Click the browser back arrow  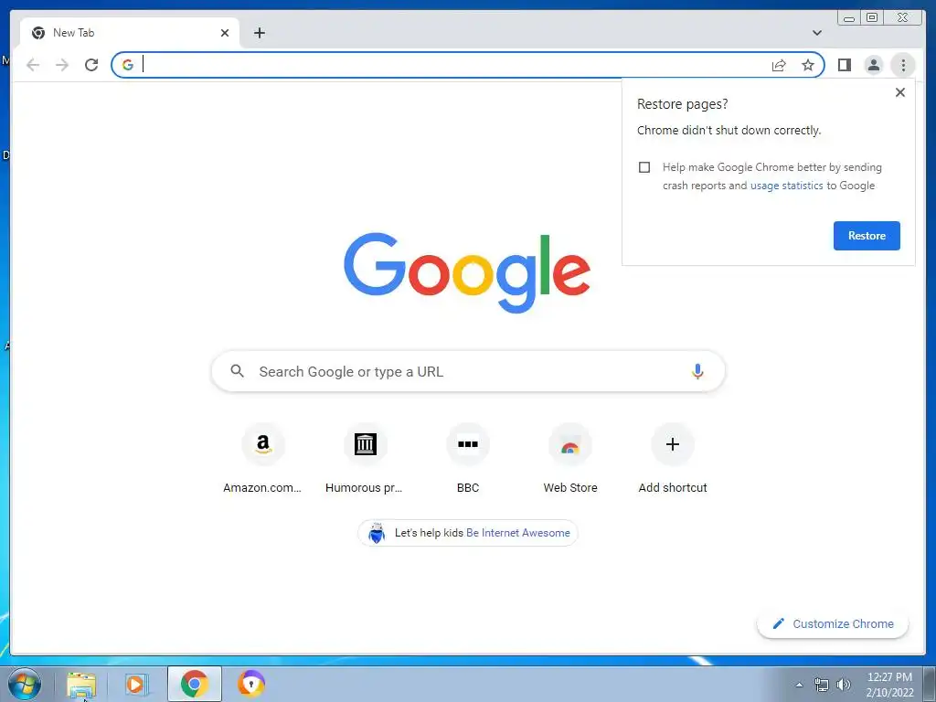(33, 65)
